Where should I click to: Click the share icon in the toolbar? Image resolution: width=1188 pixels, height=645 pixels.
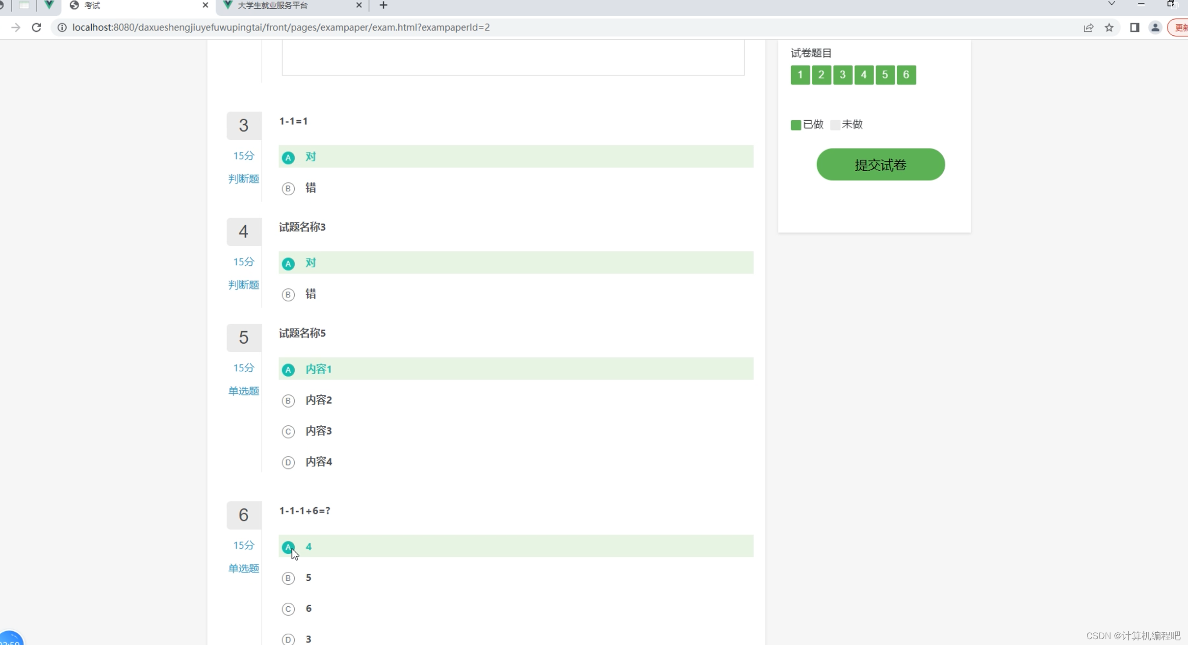click(1089, 28)
